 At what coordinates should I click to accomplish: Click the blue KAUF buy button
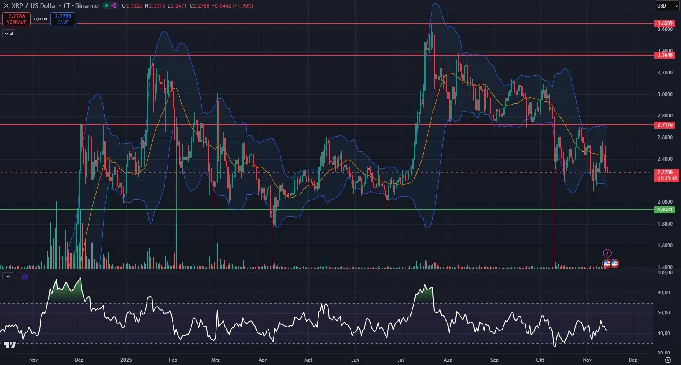click(63, 19)
